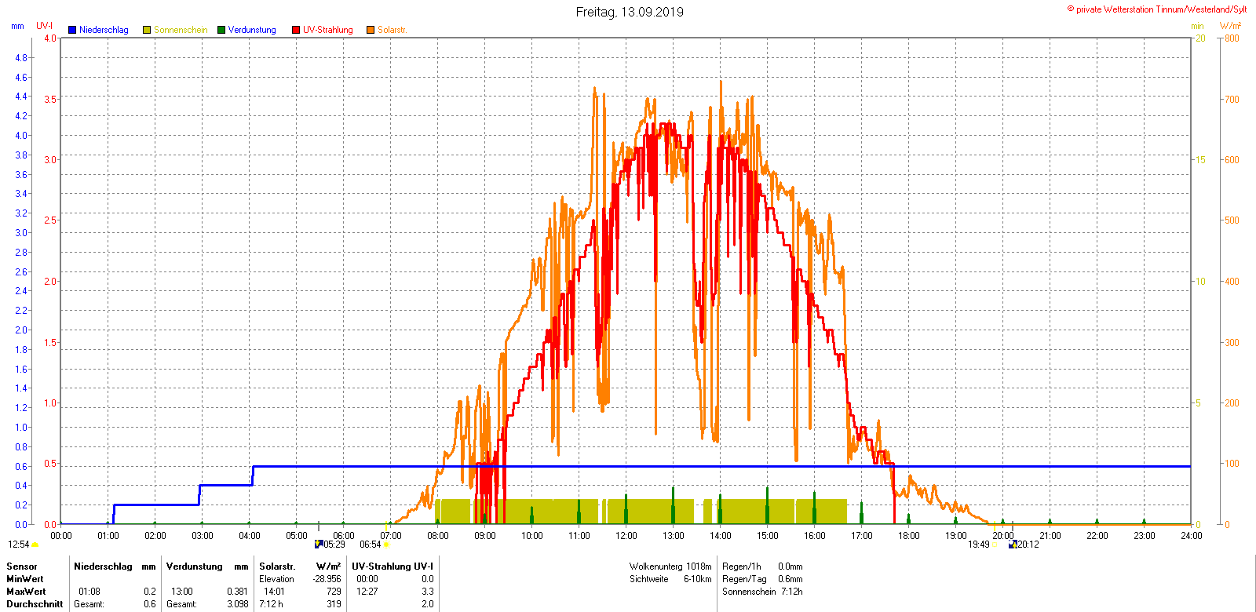Click the green Verdunstung legend swatch
The image size is (1256, 612).
click(221, 30)
